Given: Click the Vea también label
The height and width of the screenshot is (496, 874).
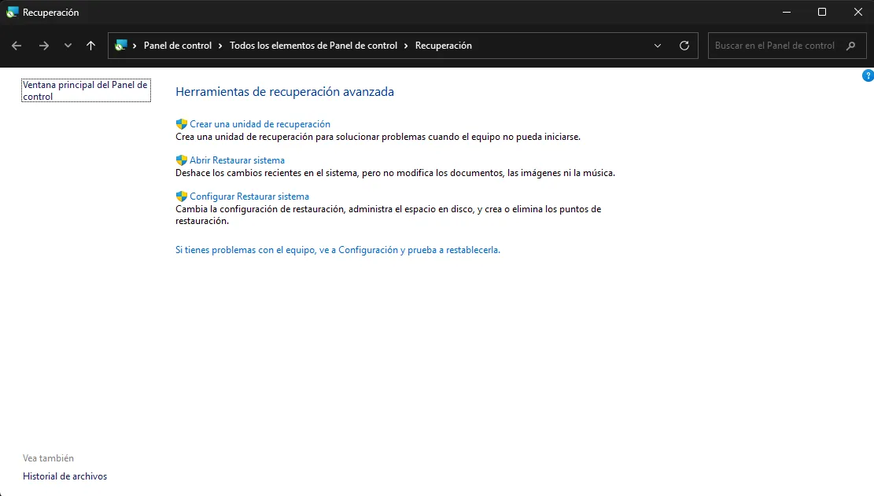Looking at the screenshot, I should point(48,458).
